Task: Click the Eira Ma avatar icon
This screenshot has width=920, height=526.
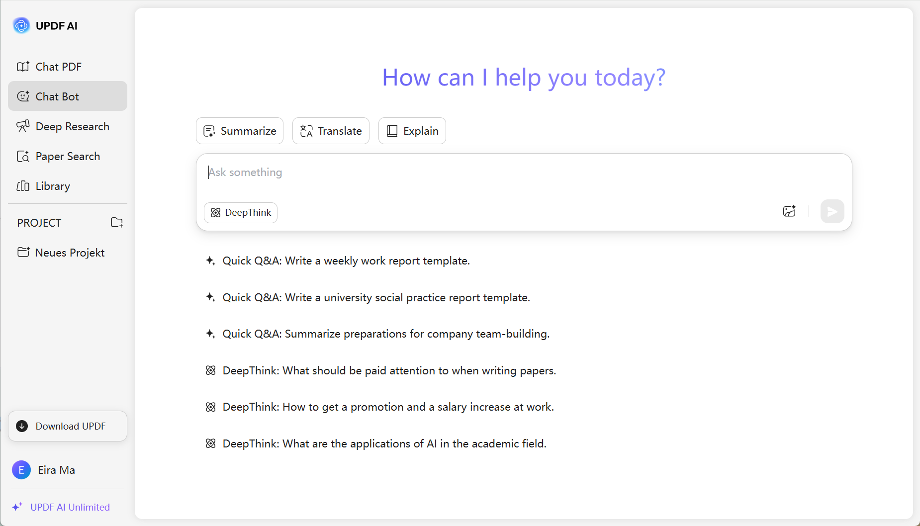Action: 21,470
